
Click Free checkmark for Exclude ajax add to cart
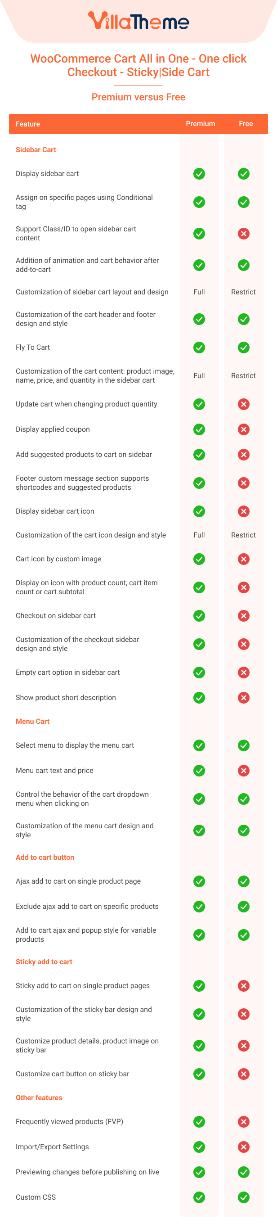pos(243,907)
